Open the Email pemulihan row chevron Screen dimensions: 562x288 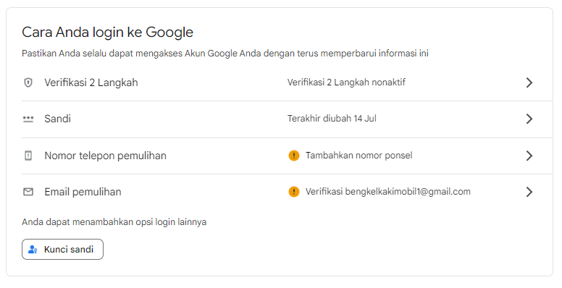click(529, 192)
